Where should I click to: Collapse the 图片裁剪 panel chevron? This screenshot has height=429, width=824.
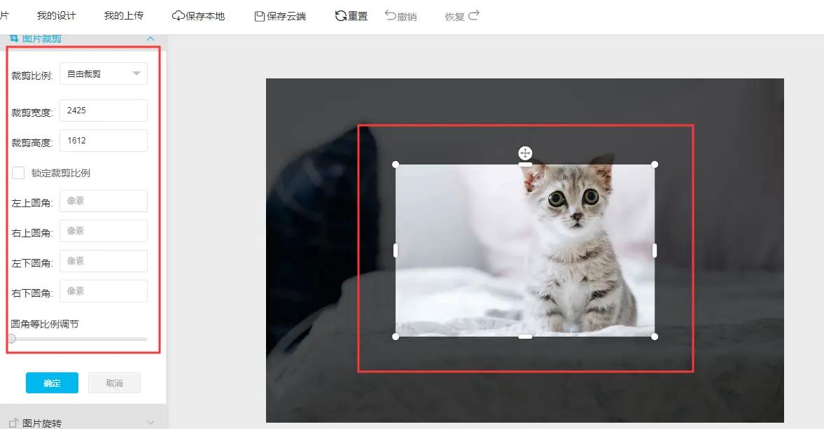[x=151, y=38]
